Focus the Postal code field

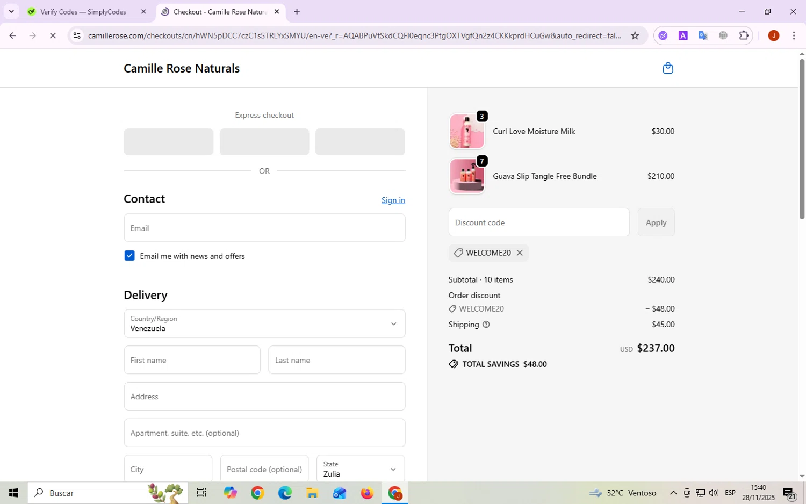click(x=264, y=469)
